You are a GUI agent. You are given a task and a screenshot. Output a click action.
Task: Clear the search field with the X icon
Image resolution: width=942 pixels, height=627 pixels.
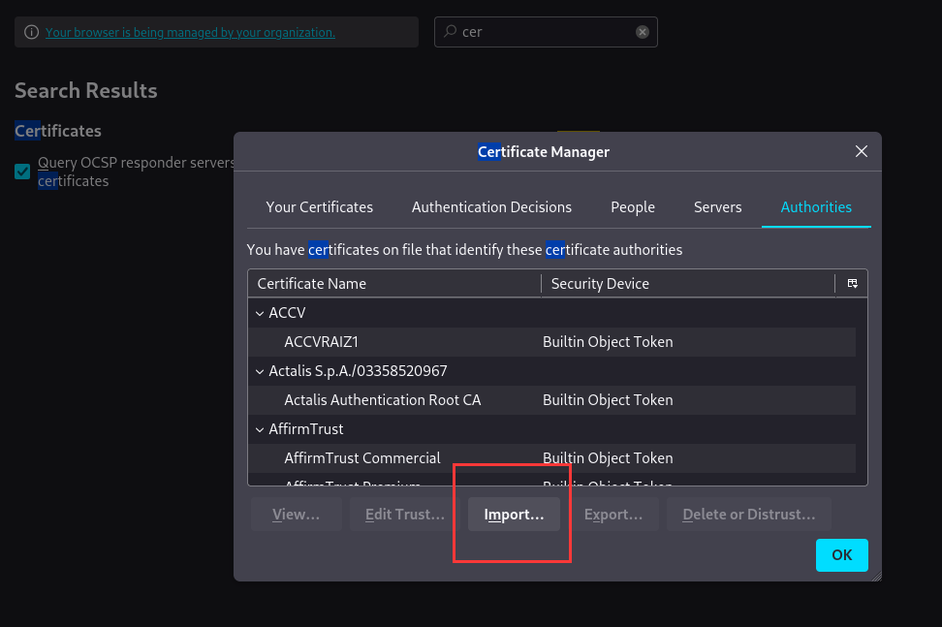tap(643, 32)
